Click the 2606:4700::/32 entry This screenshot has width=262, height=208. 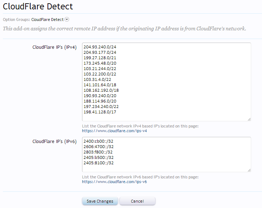(x=99, y=147)
